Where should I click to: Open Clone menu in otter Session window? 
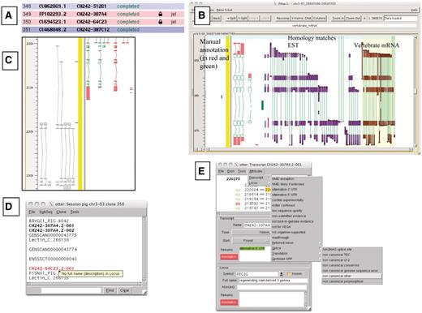61,212
